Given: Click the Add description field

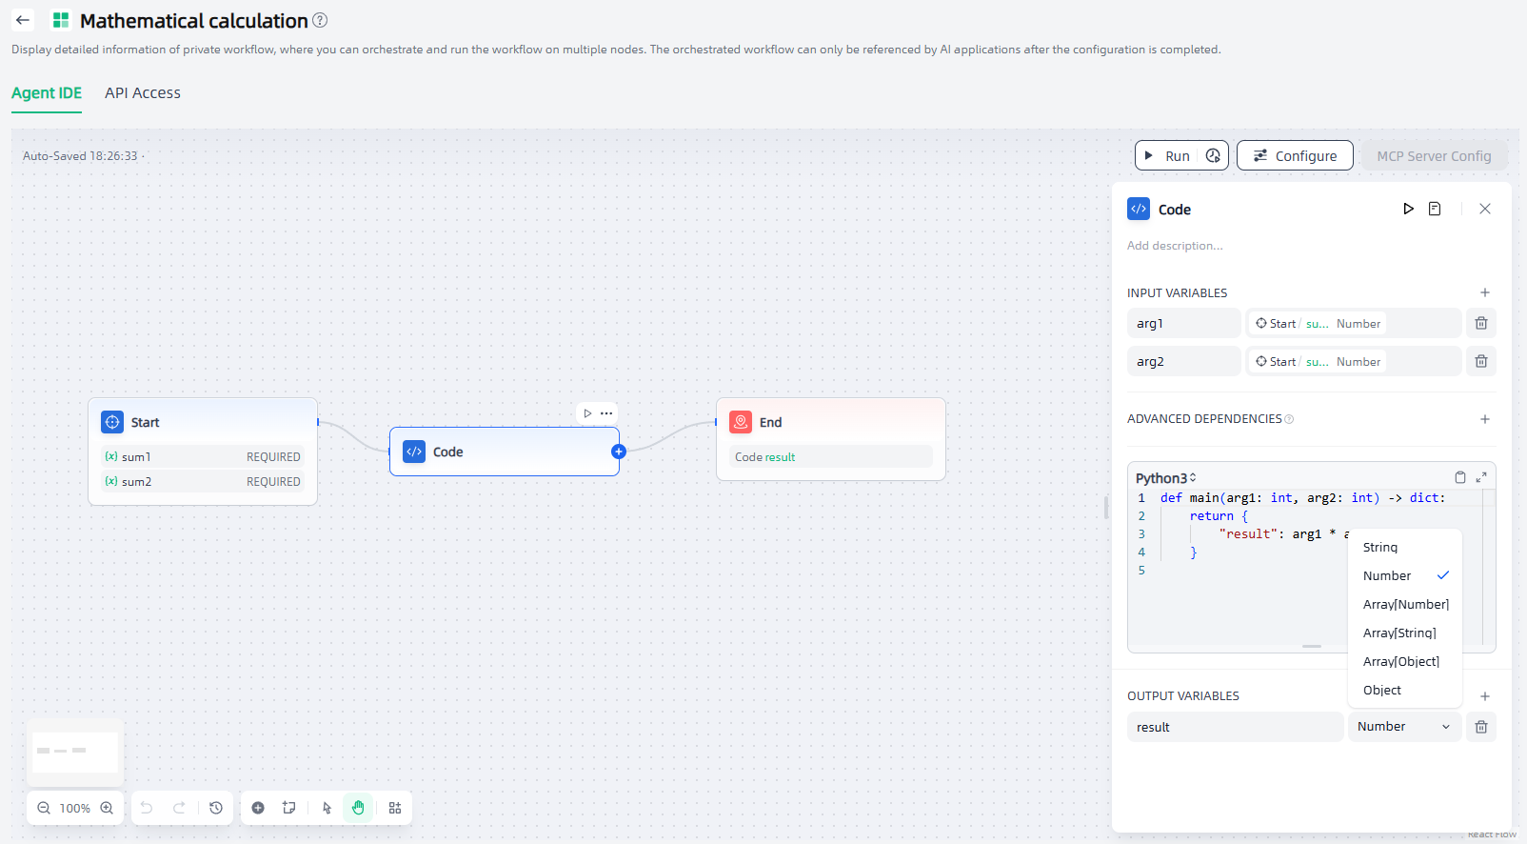Looking at the screenshot, I should [1175, 246].
